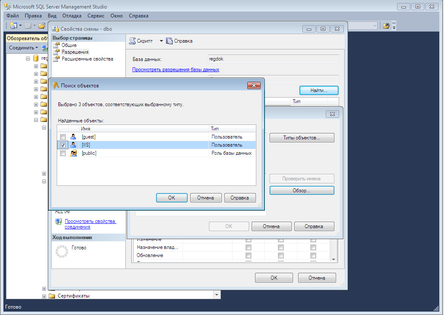Click Отмена in Поиск объектов dialog

[x=206, y=197]
